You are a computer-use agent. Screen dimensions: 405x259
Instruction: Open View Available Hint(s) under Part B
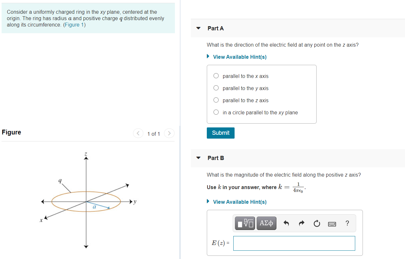(239, 202)
